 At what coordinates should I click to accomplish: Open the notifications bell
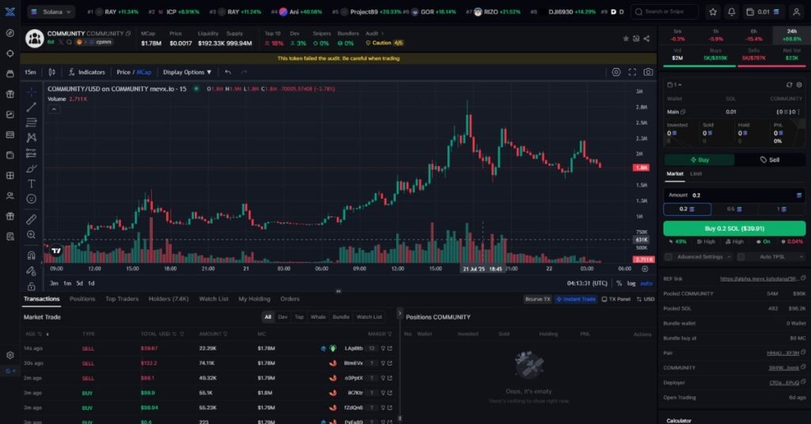coord(731,12)
